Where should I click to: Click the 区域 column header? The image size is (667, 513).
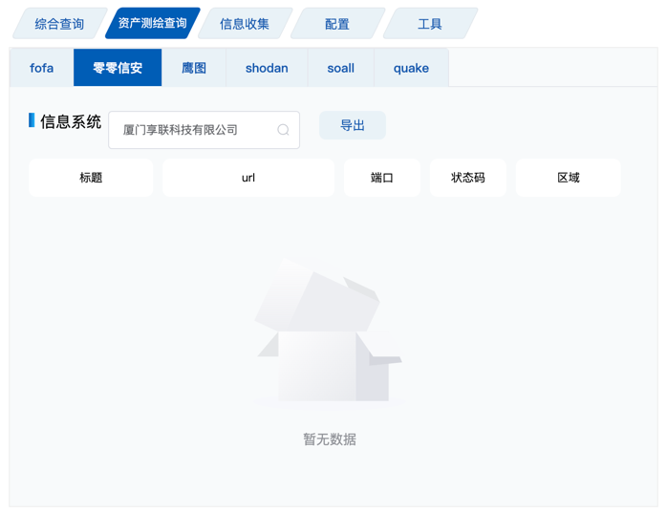(x=569, y=178)
